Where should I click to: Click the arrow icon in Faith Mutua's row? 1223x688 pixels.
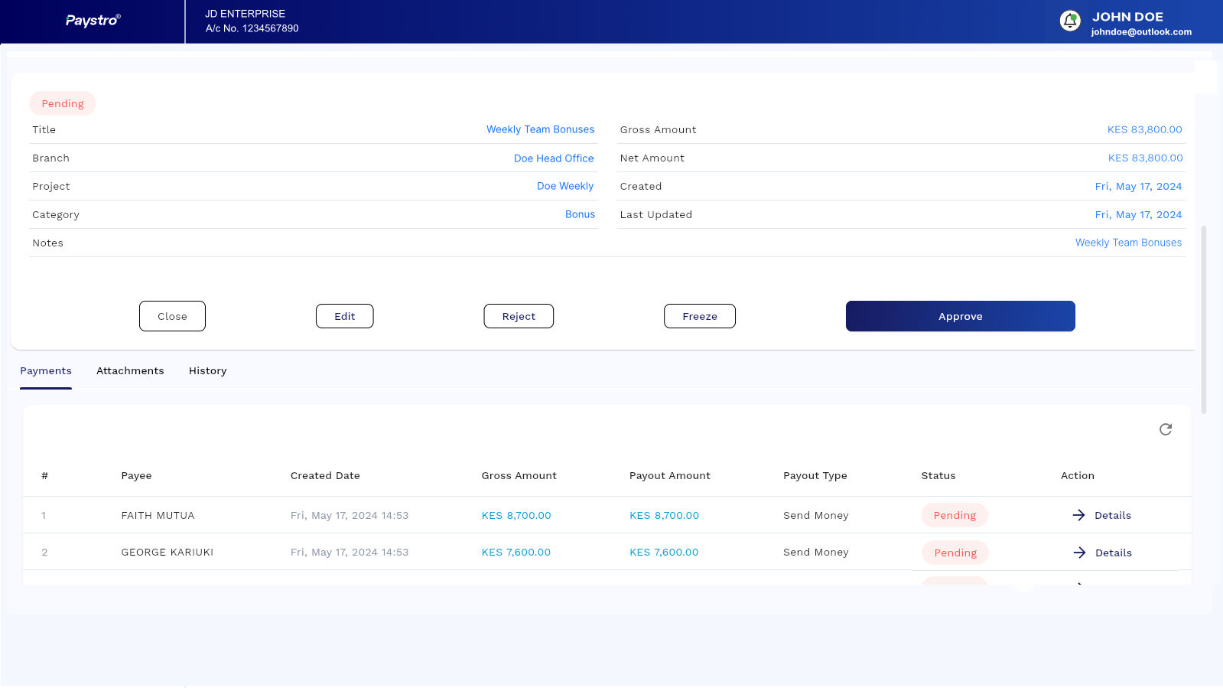pos(1078,515)
